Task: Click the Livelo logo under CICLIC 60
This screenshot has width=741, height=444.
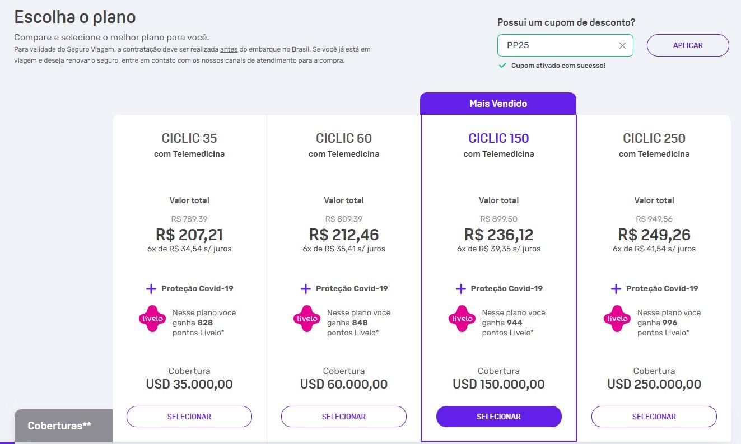Action: (307, 319)
